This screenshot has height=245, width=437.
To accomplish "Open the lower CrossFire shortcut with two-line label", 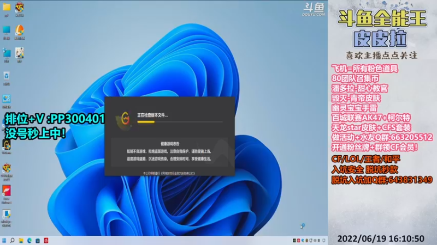I will [x=7, y=168].
